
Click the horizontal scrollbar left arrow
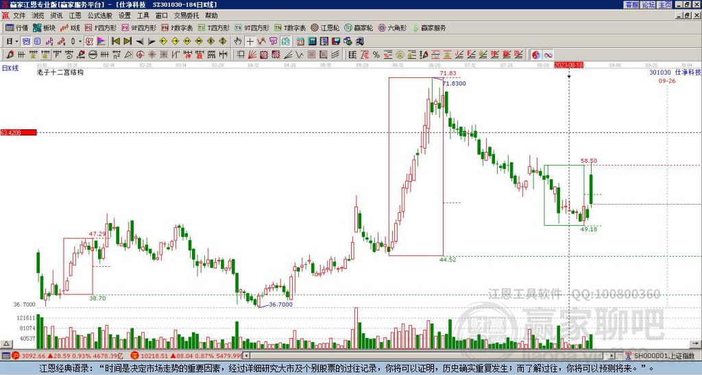tap(245, 356)
